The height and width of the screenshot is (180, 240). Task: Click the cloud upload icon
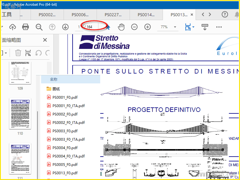pyautogui.click(x=13, y=27)
